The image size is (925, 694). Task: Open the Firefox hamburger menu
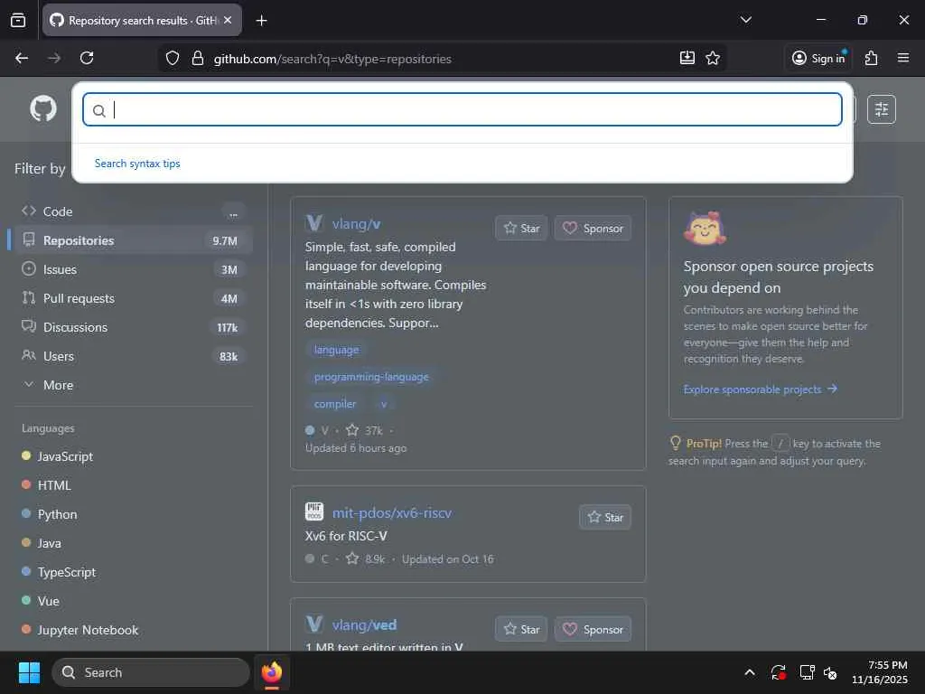(903, 58)
